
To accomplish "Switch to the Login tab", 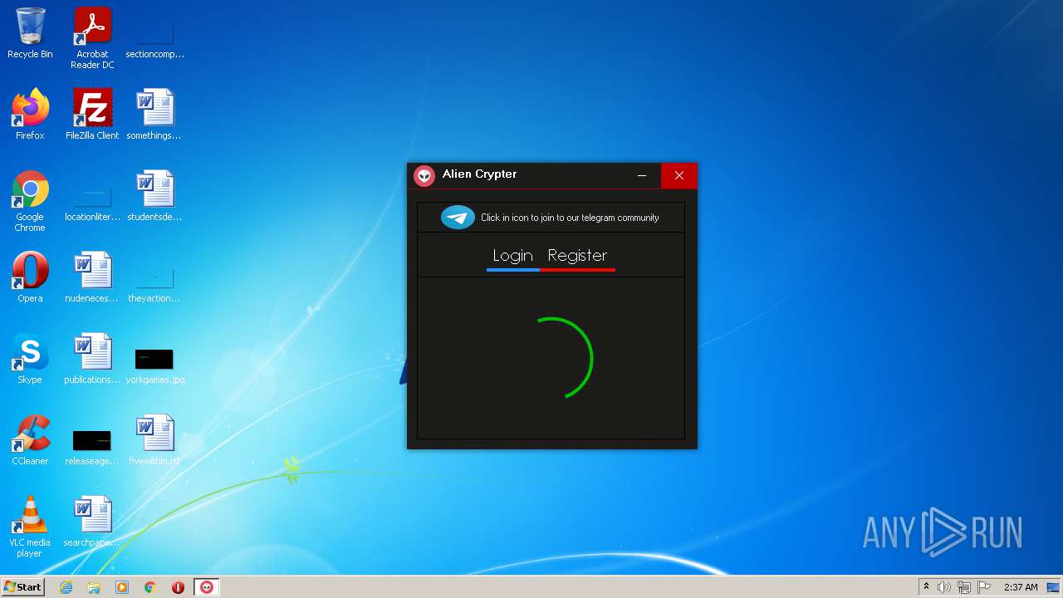I will 512,256.
